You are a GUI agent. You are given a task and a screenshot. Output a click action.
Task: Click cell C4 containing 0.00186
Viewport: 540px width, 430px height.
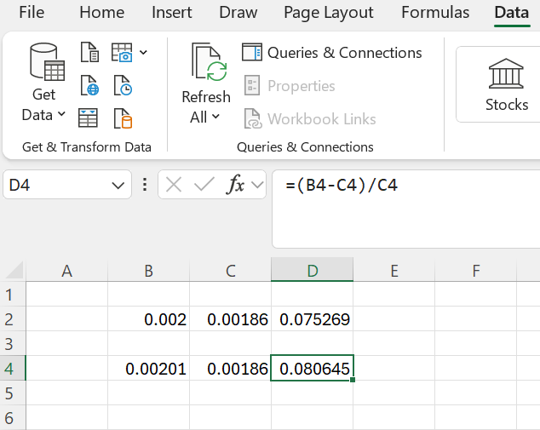(x=231, y=369)
